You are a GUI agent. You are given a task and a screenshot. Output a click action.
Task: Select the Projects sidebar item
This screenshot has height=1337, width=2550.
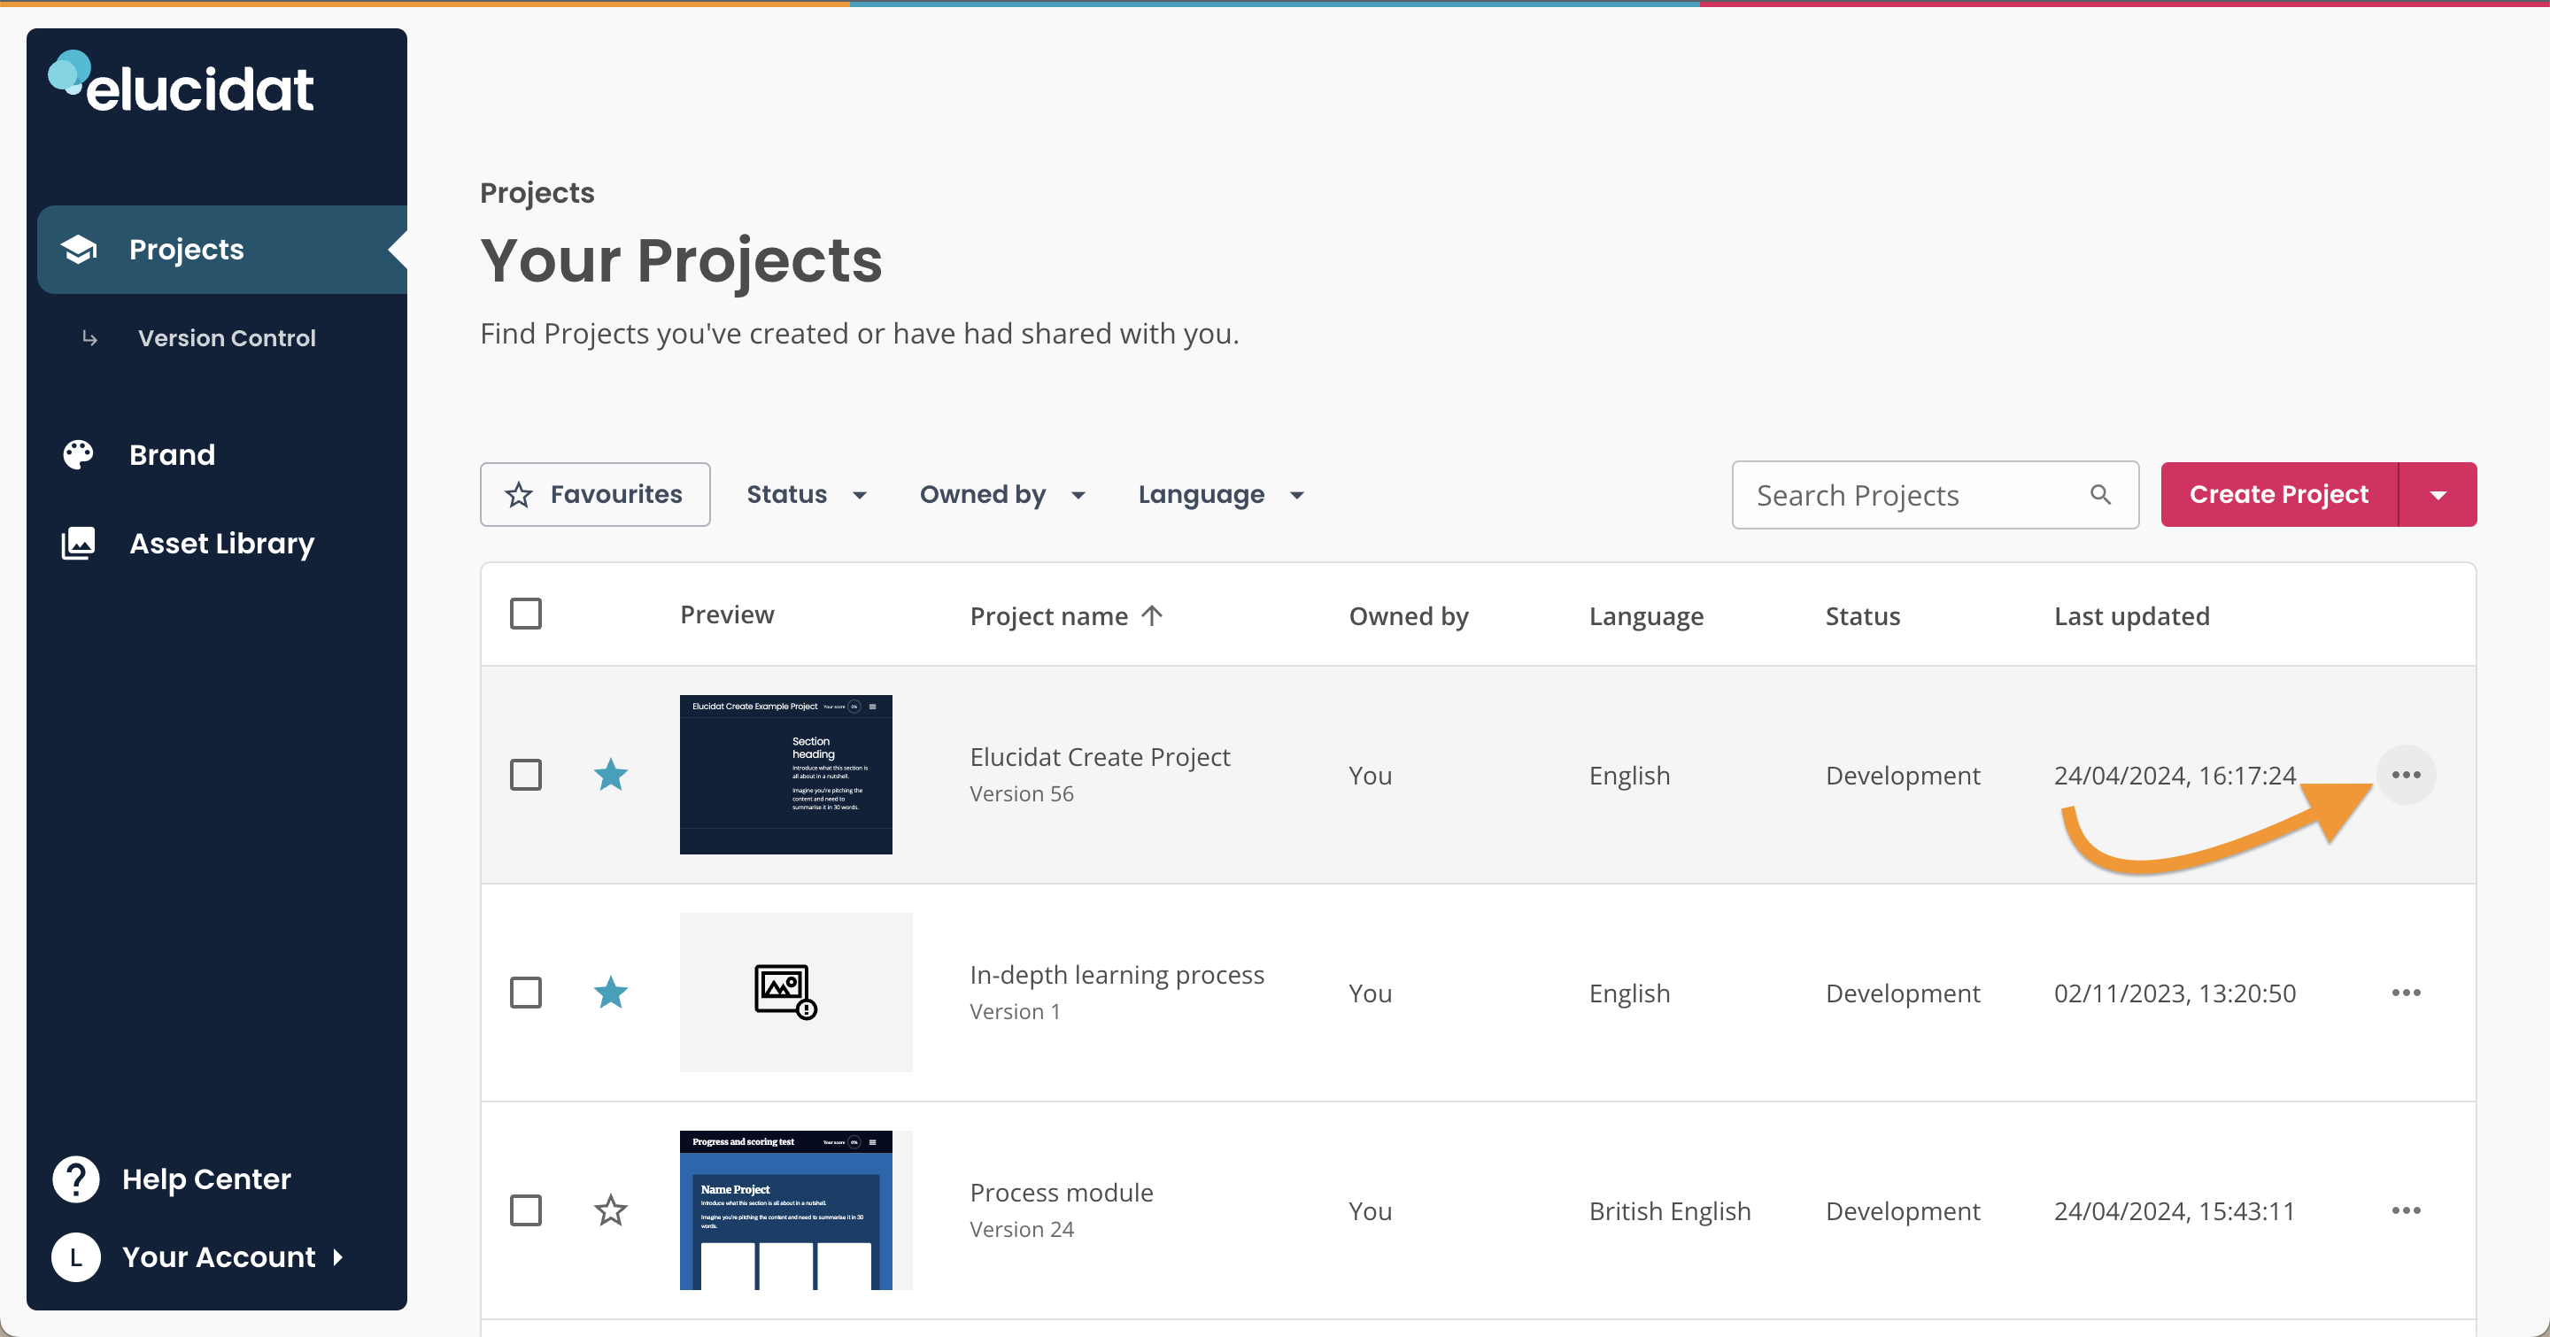click(186, 250)
